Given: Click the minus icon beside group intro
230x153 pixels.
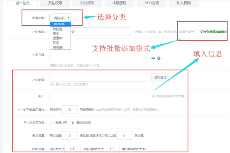Looking at the screenshot, I should (153, 58).
